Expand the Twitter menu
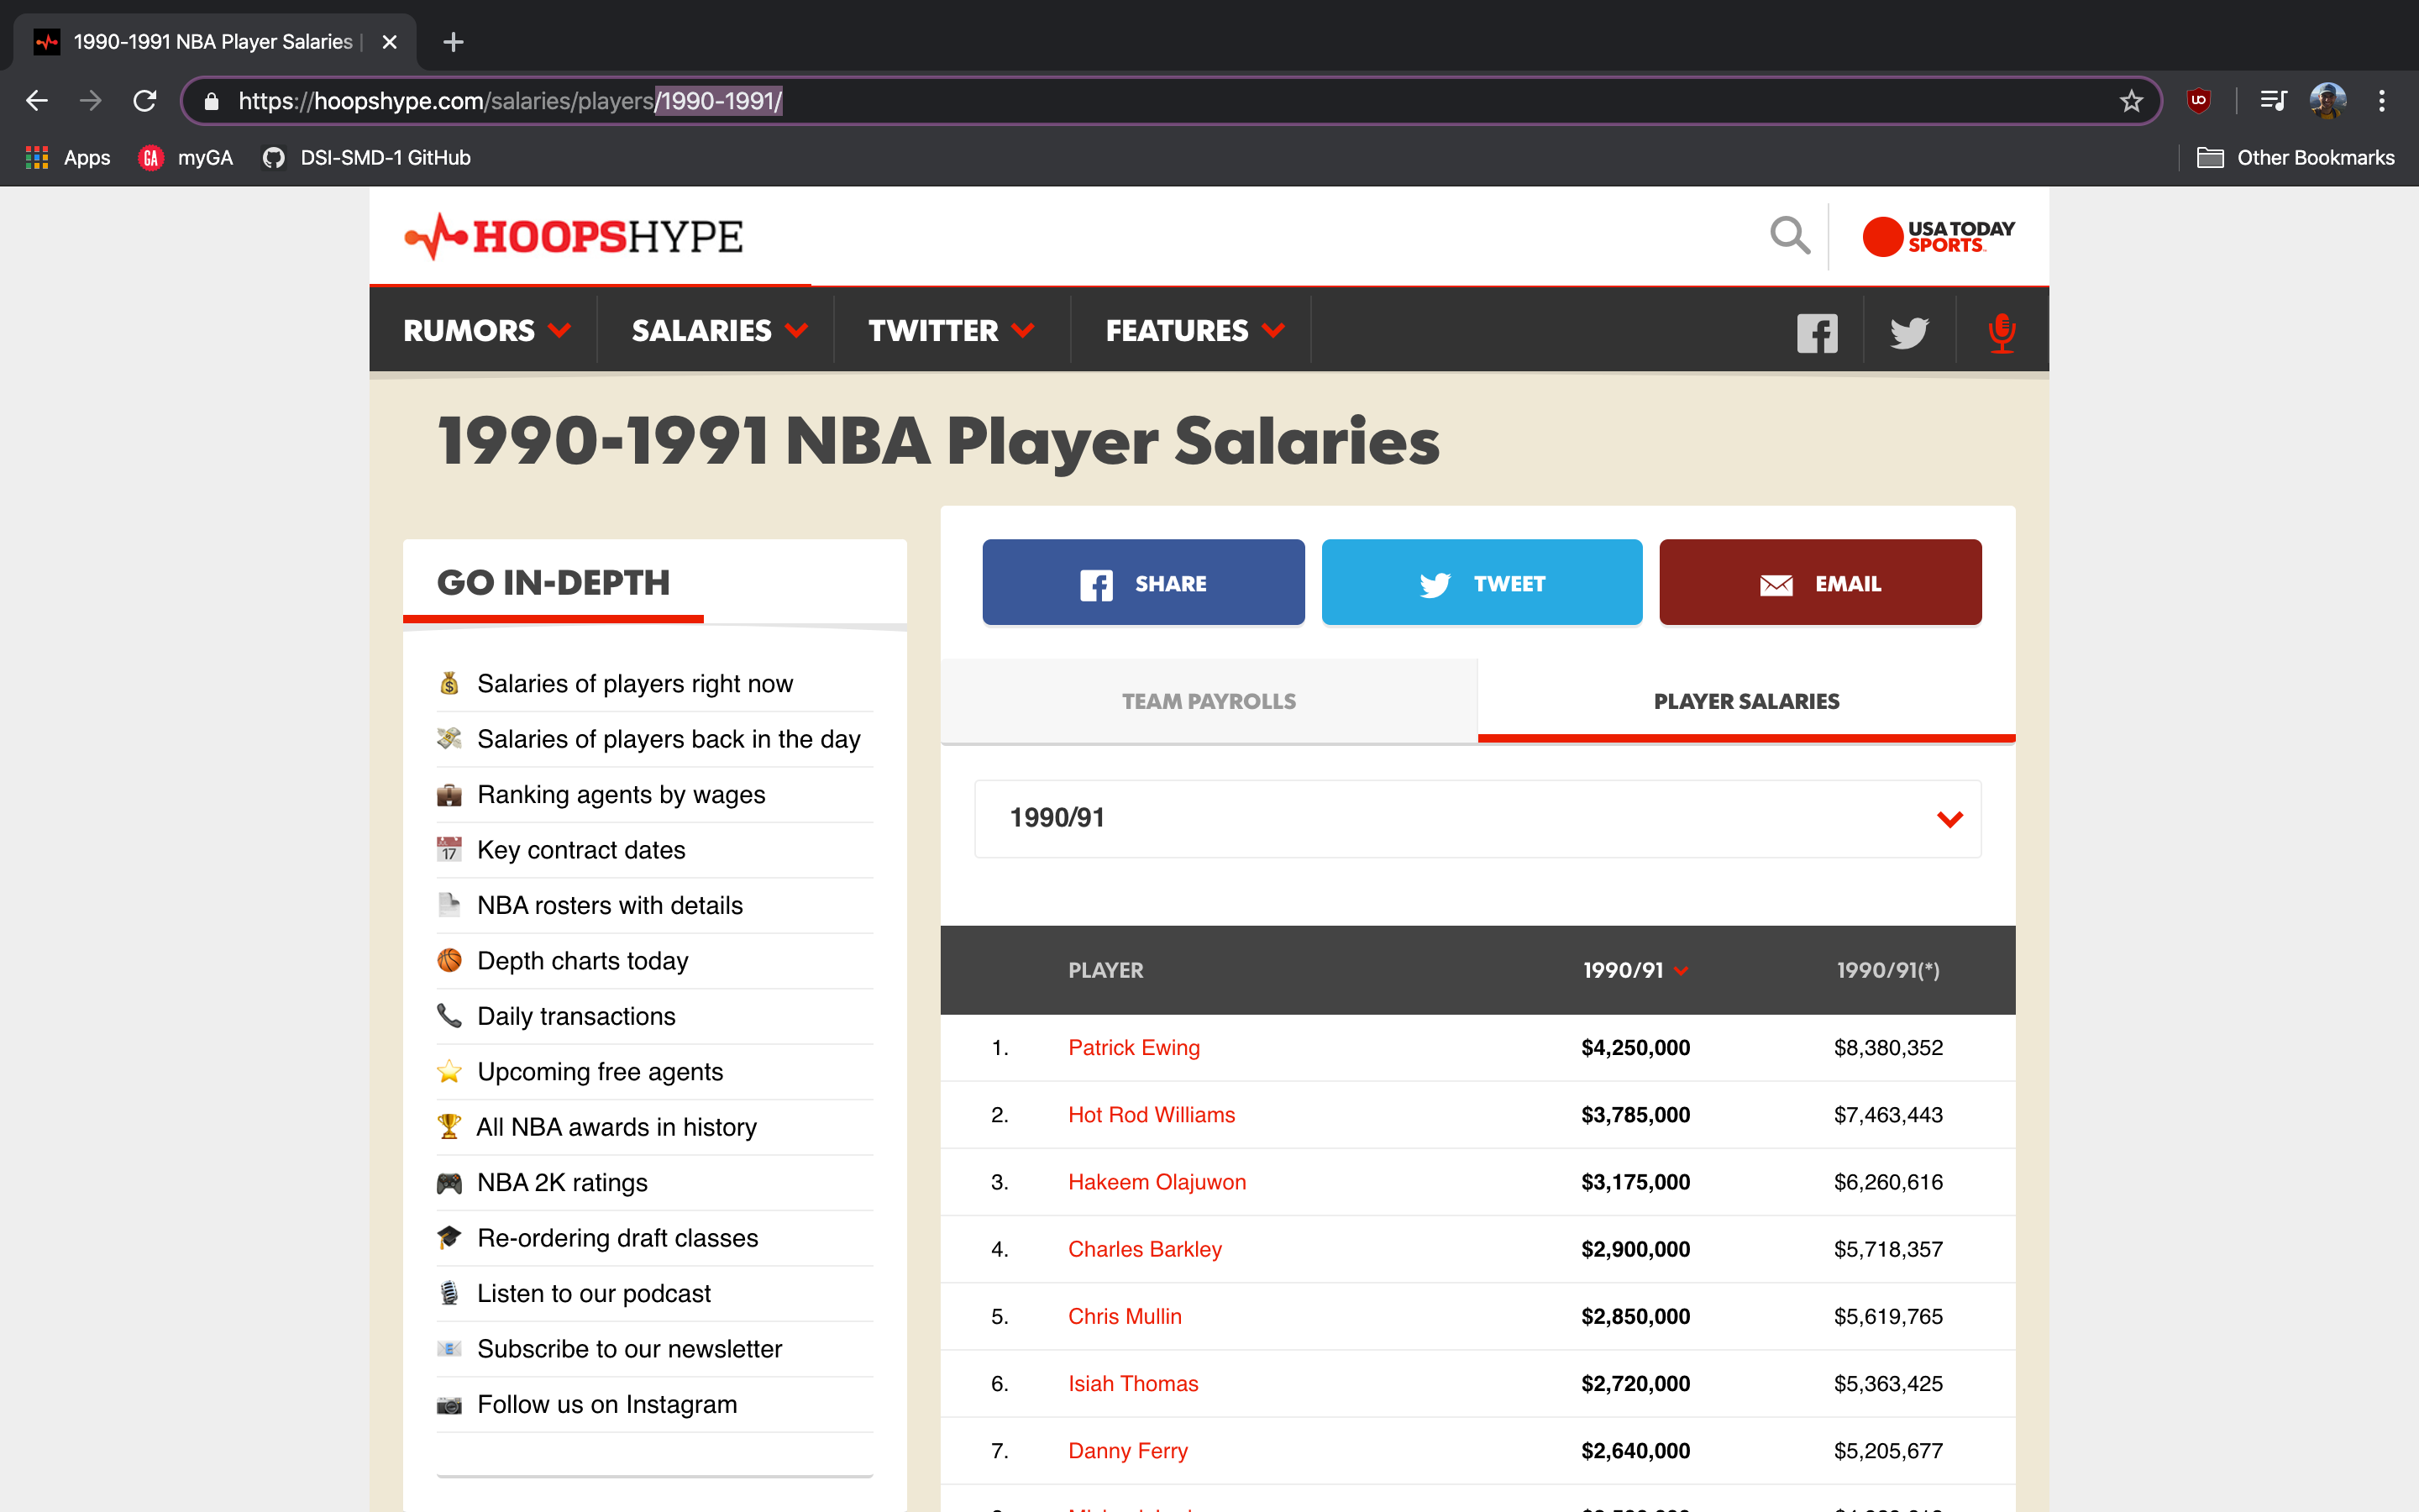Image resolution: width=2419 pixels, height=1512 pixels. click(952, 331)
